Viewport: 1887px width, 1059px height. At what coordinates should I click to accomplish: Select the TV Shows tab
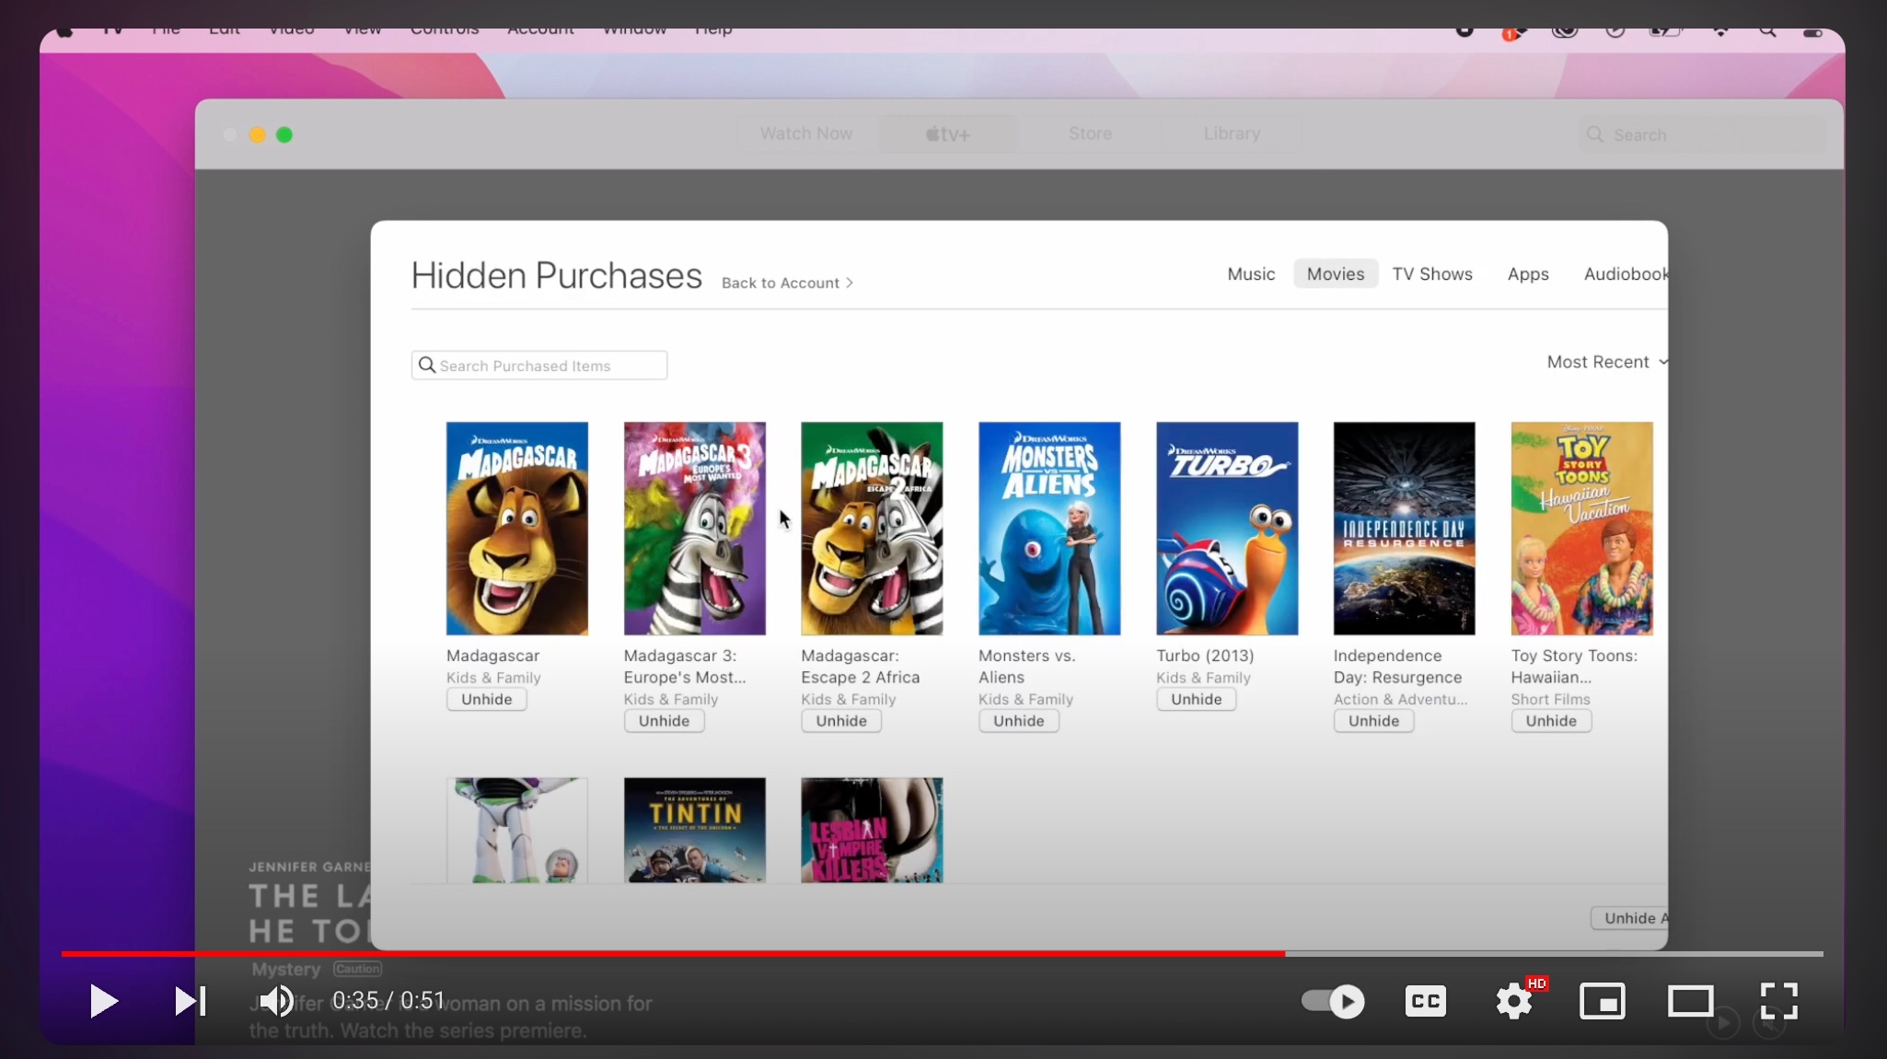coord(1431,274)
